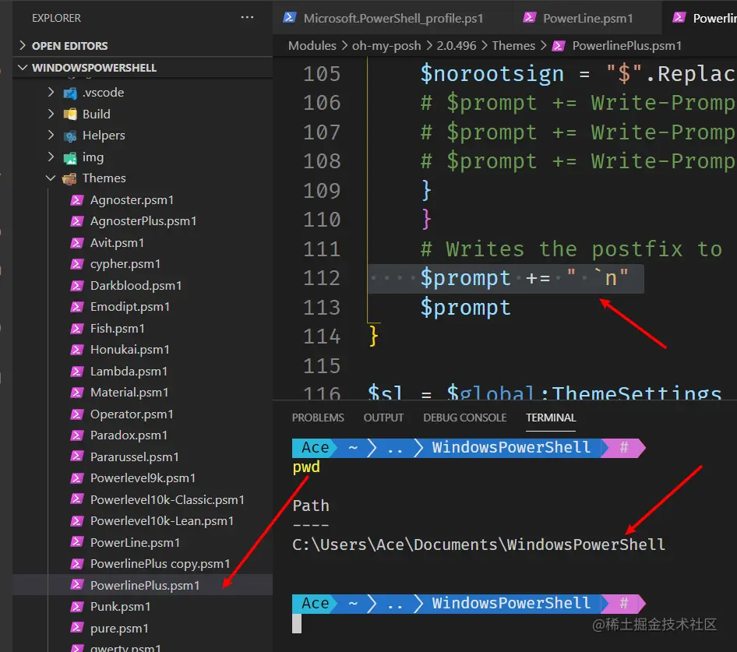Switch to Microsoft.PowerShell_profile.ps1 tab
The width and height of the screenshot is (737, 652).
click(x=393, y=18)
